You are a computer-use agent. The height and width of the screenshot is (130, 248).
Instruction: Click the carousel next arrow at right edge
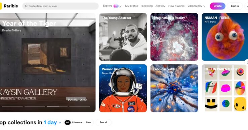tap(247, 62)
